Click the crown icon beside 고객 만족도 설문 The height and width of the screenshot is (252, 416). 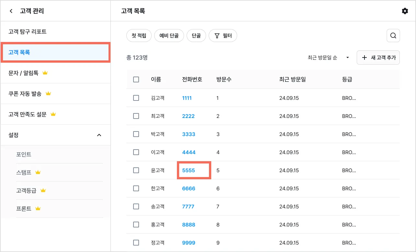[x=53, y=114]
